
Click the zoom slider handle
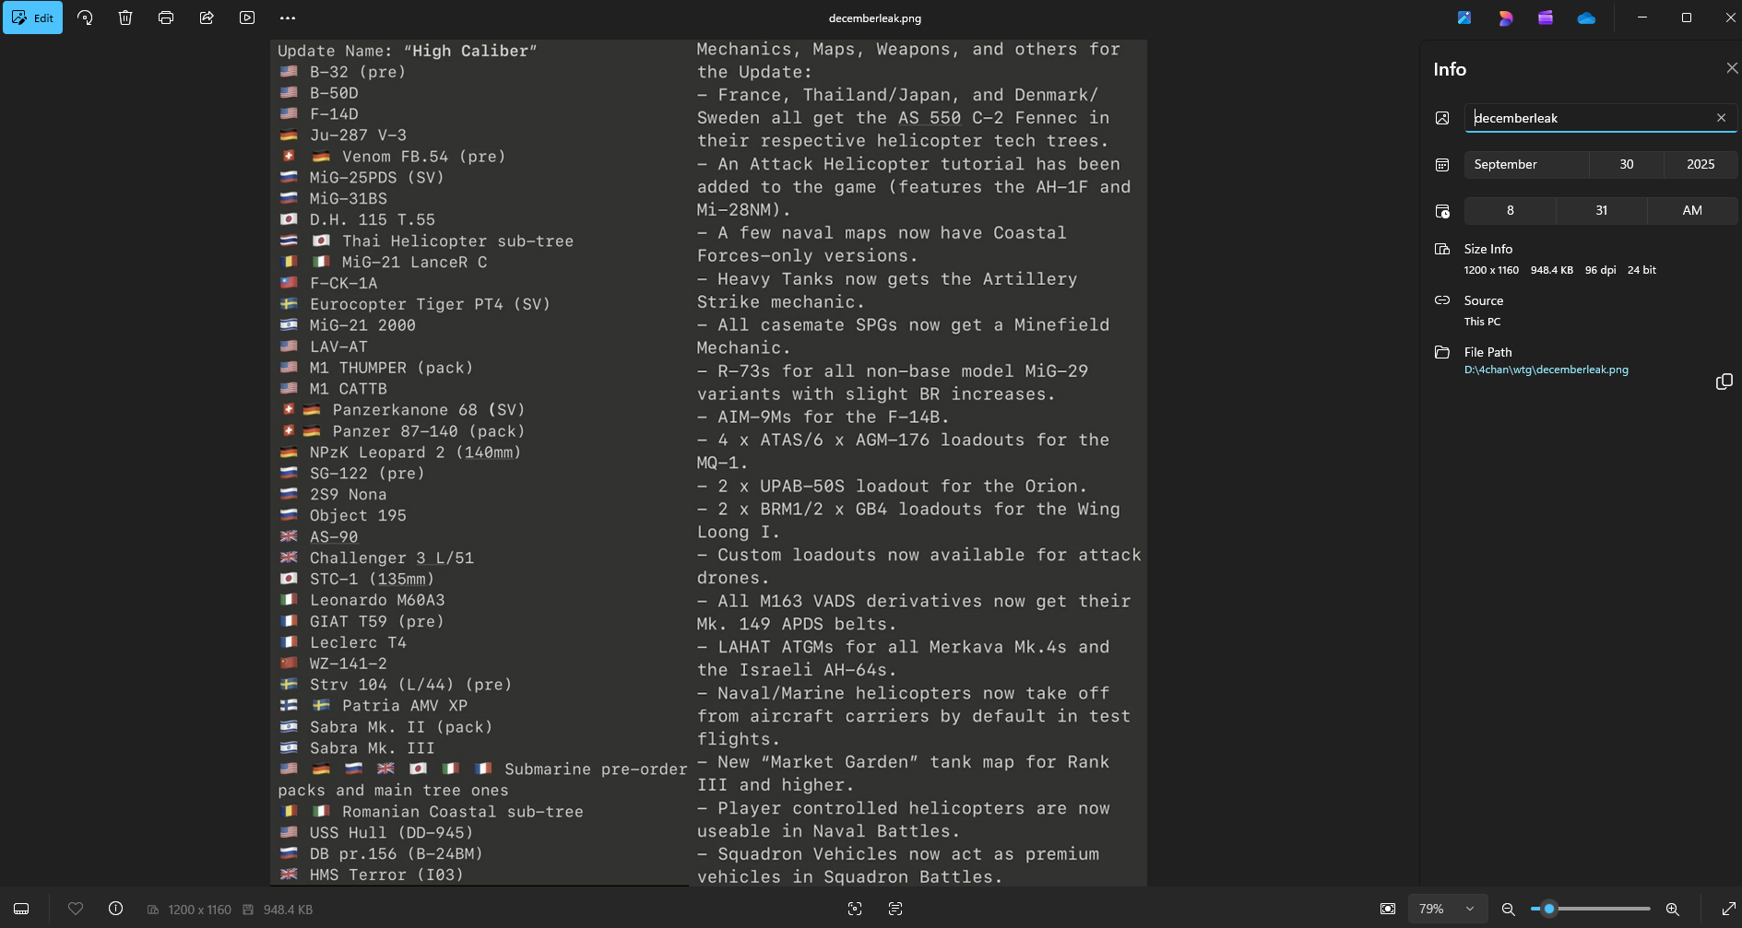pyautogui.click(x=1549, y=909)
